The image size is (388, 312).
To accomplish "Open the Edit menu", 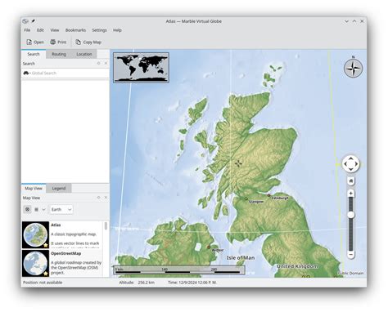I will [40, 30].
